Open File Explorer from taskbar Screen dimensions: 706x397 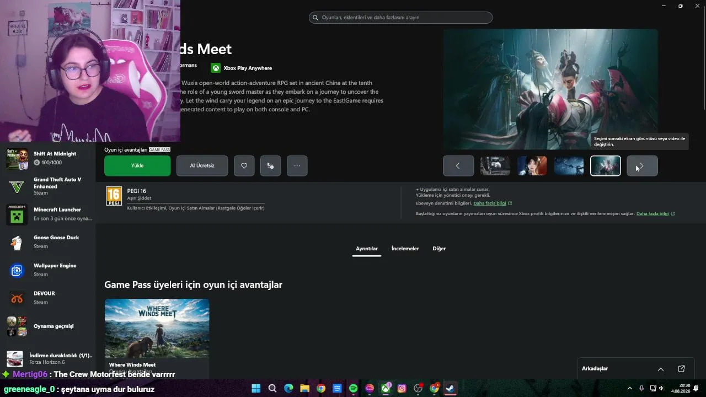304,388
